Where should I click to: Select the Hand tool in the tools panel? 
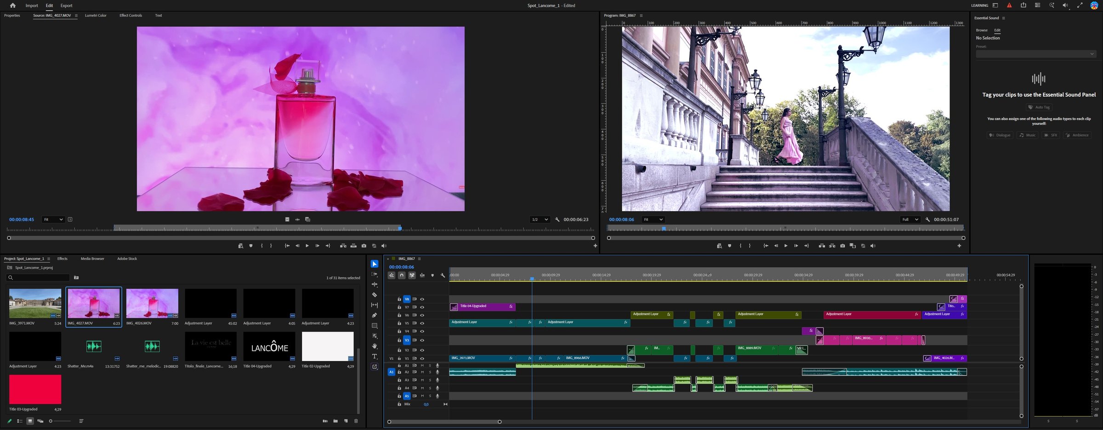[375, 346]
